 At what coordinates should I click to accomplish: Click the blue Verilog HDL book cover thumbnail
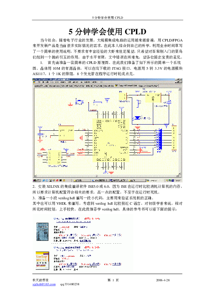click(x=42, y=232)
